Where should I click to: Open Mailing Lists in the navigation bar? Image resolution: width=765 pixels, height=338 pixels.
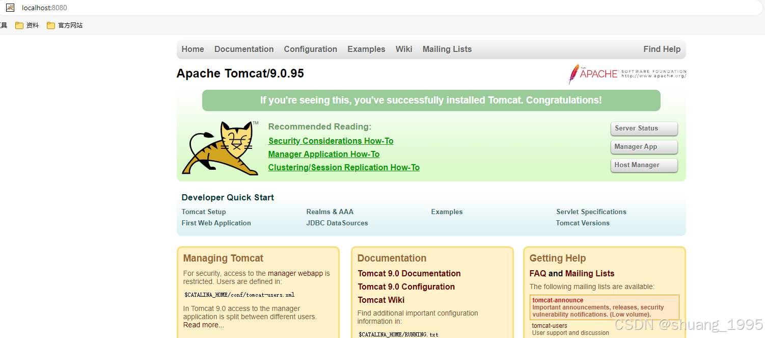447,49
